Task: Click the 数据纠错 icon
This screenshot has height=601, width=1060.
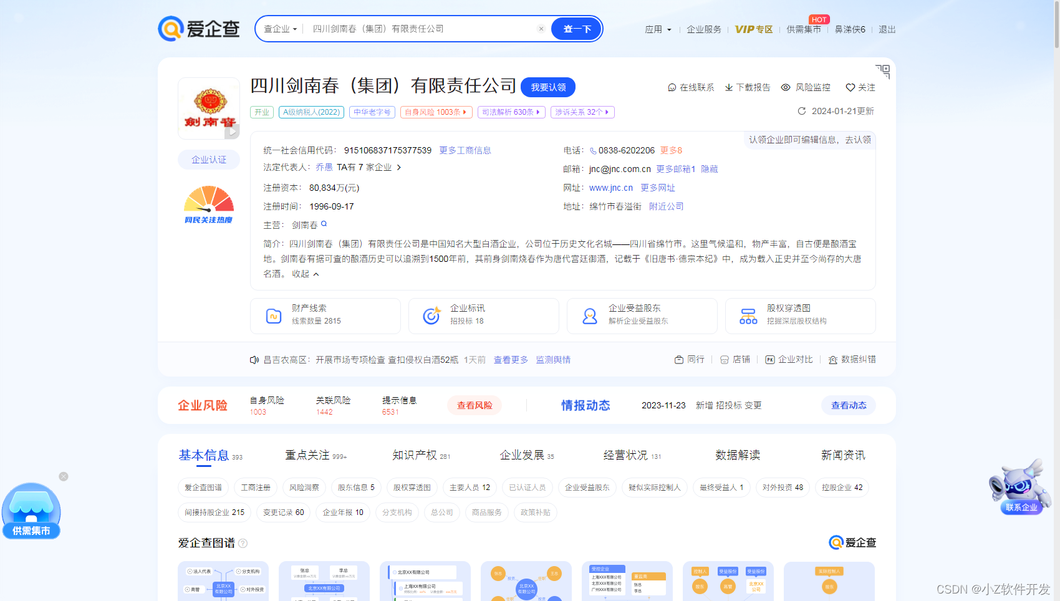Action: click(x=833, y=360)
